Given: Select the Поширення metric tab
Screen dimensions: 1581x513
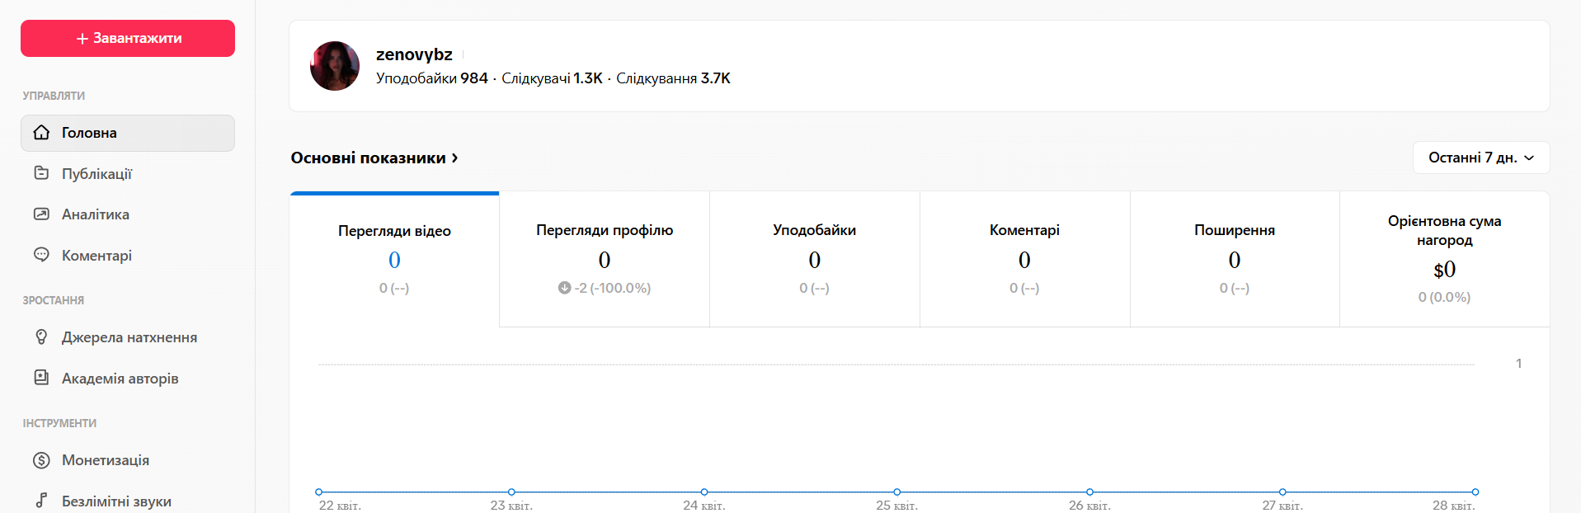Looking at the screenshot, I should (x=1234, y=260).
